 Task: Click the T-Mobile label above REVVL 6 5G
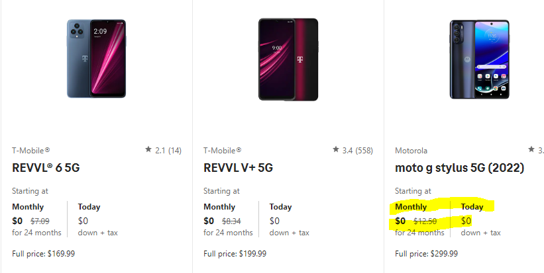[x=31, y=151]
